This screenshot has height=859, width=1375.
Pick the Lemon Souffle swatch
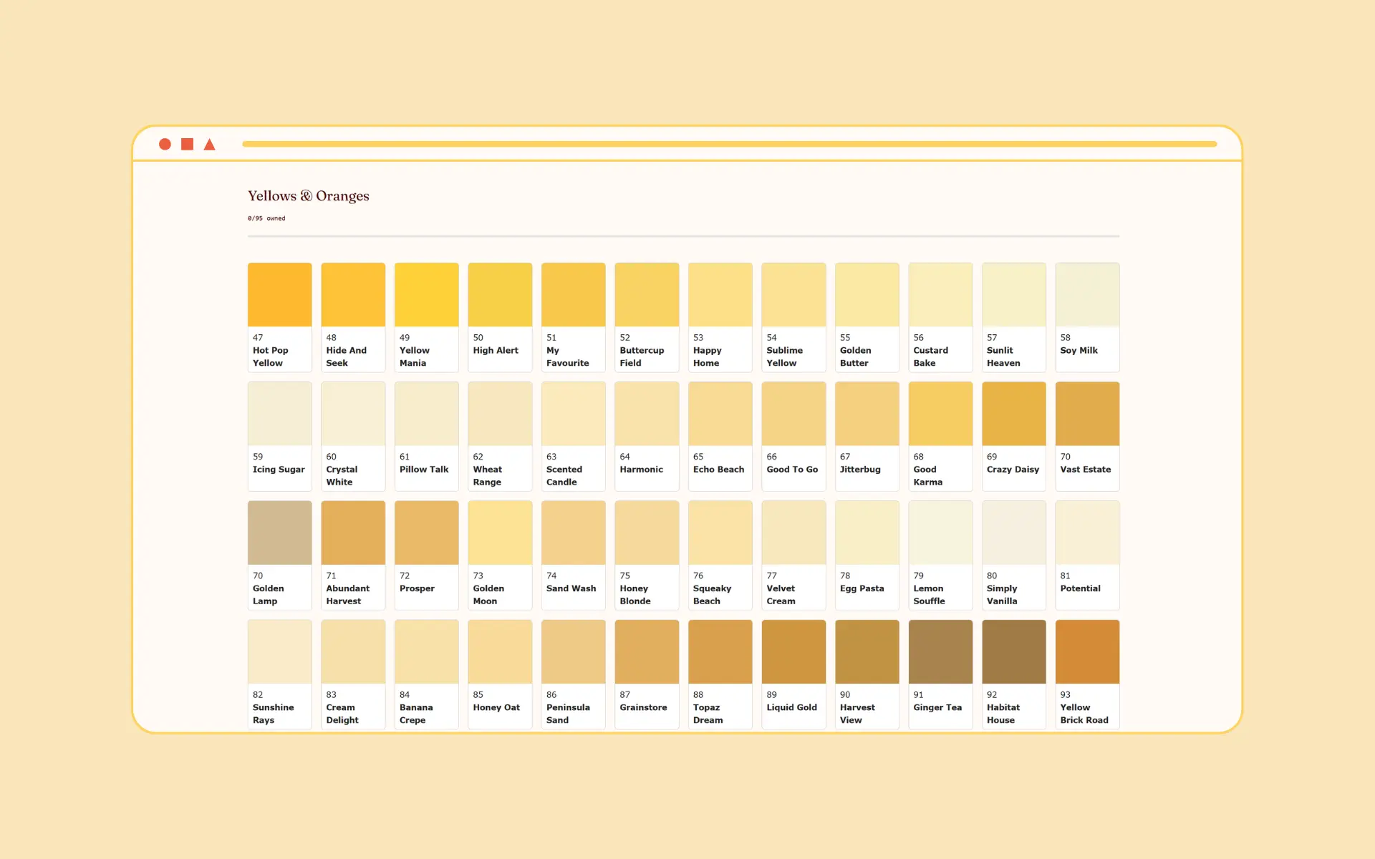coord(940,555)
